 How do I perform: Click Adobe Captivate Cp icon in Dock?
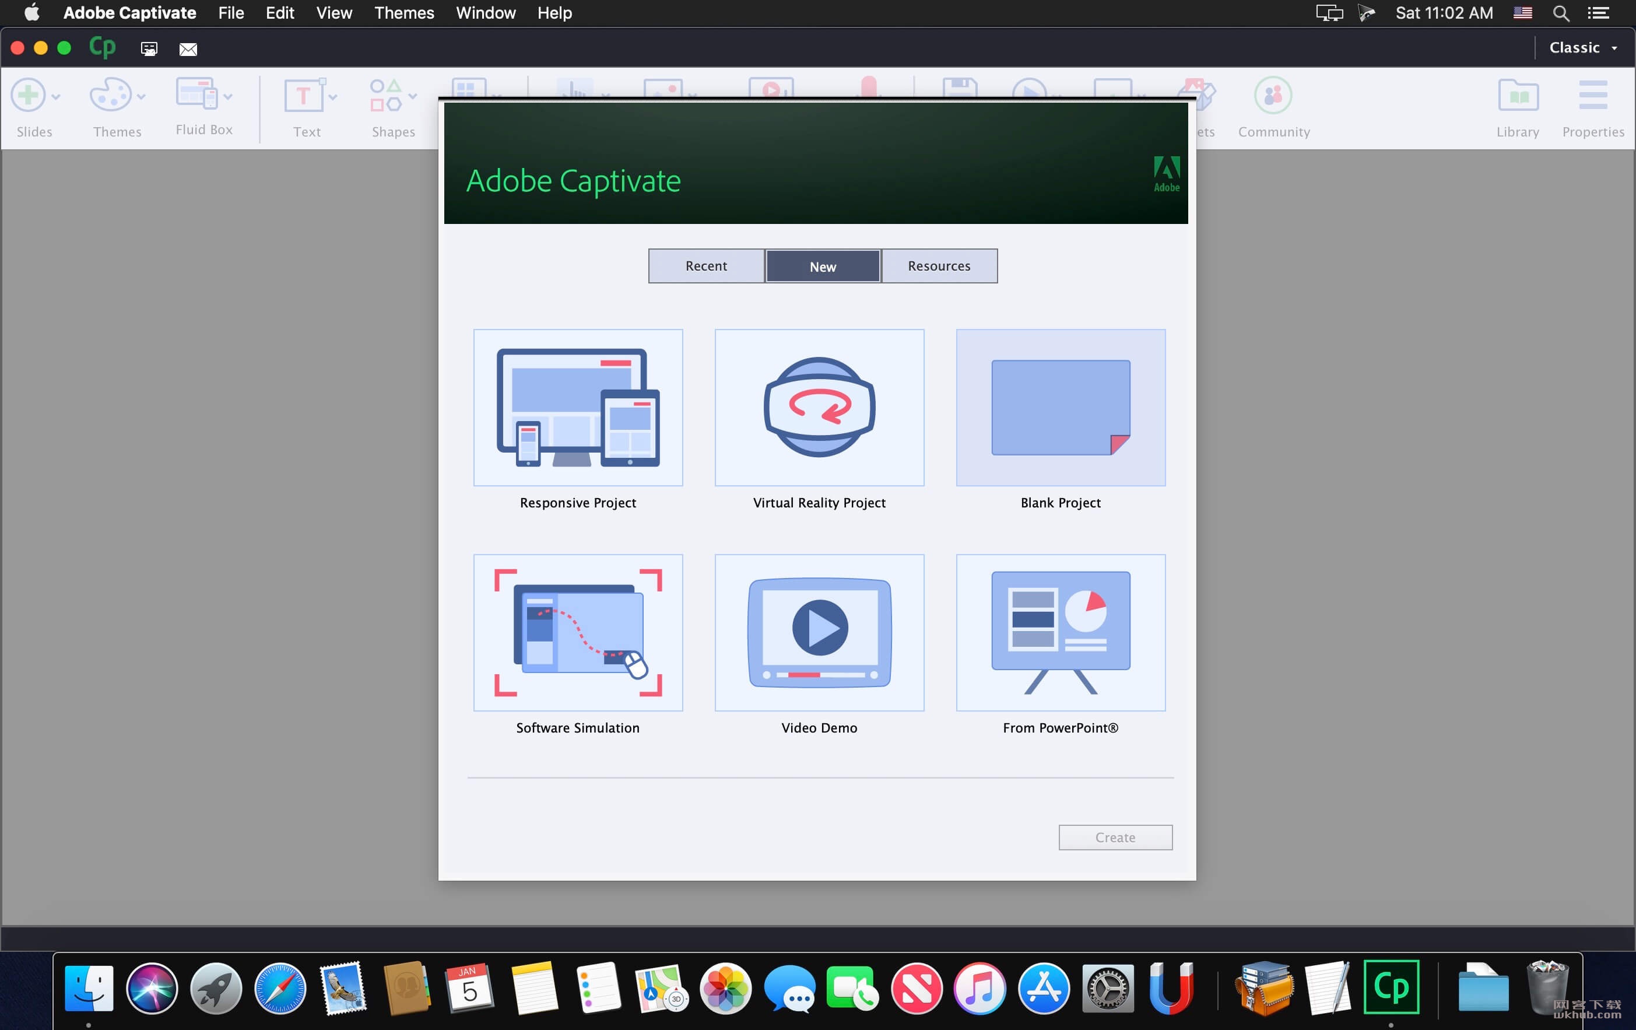(x=1391, y=987)
